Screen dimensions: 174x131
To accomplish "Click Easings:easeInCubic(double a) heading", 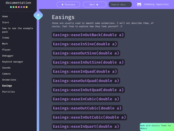I will [86, 99].
